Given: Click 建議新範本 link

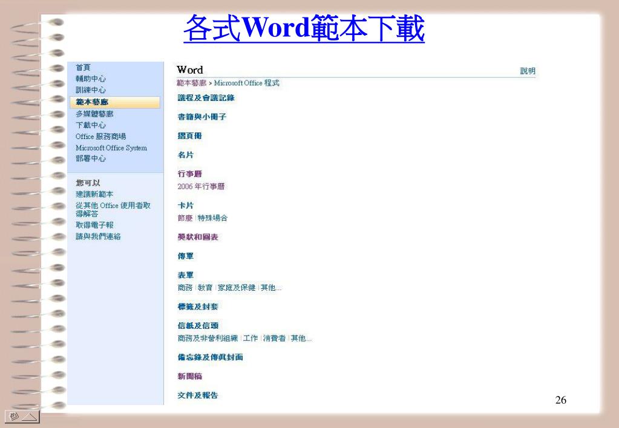Looking at the screenshot, I should coord(94,195).
